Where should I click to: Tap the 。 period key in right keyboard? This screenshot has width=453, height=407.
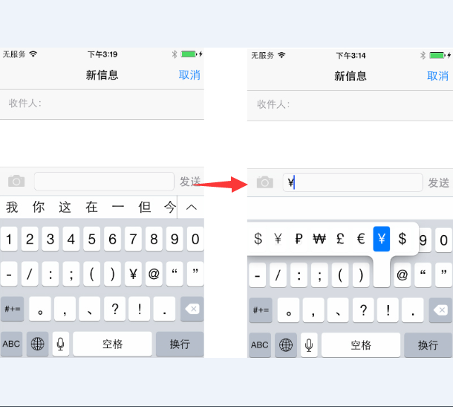288,310
